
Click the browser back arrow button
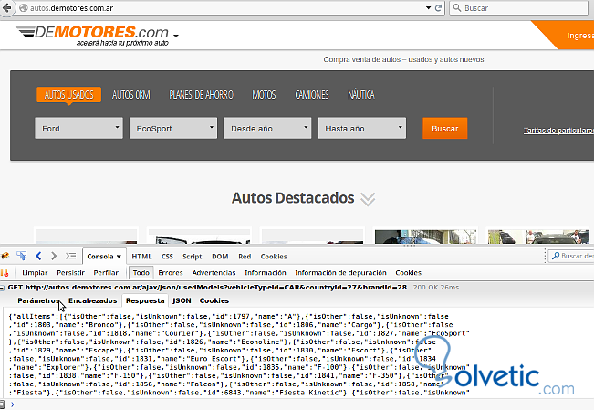coord(6,8)
